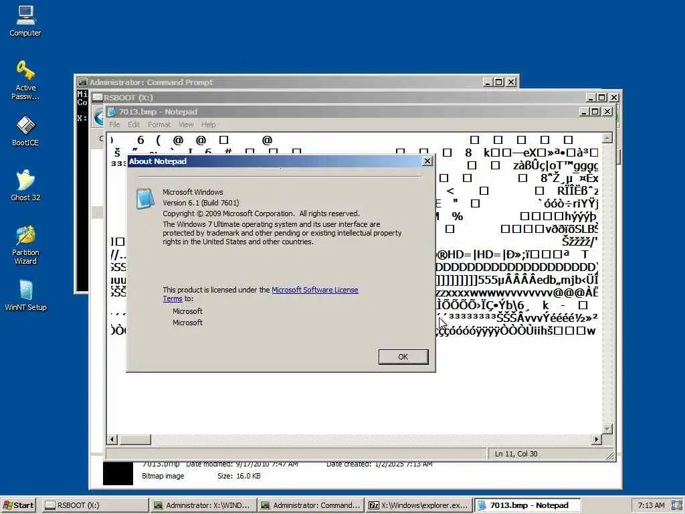
Task: Click Notepad horizontal scrollbar thumb
Action: click(x=135, y=439)
